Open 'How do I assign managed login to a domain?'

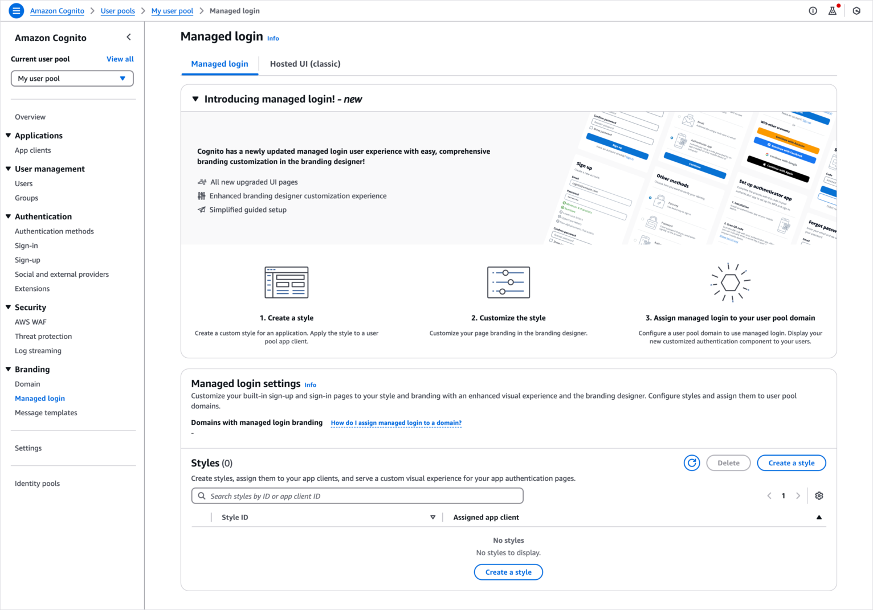click(x=396, y=423)
